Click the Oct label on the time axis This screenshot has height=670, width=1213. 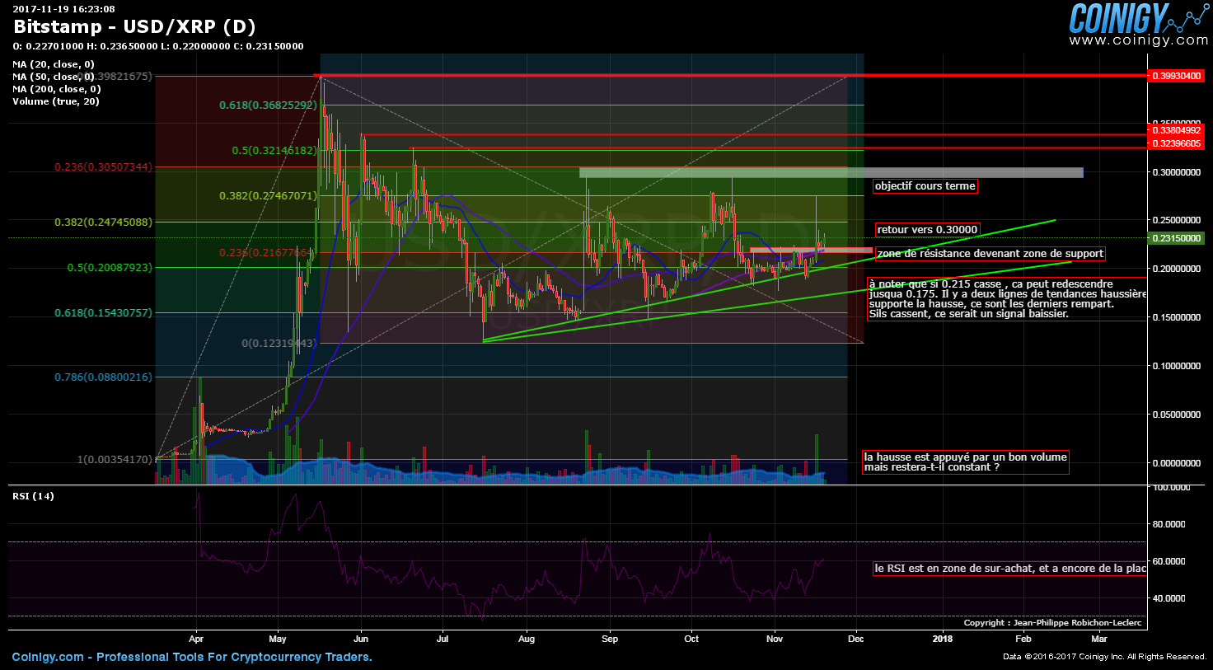[x=691, y=639]
